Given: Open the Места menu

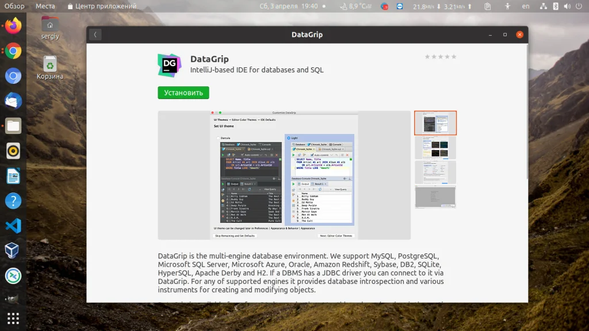Looking at the screenshot, I should pos(45,6).
